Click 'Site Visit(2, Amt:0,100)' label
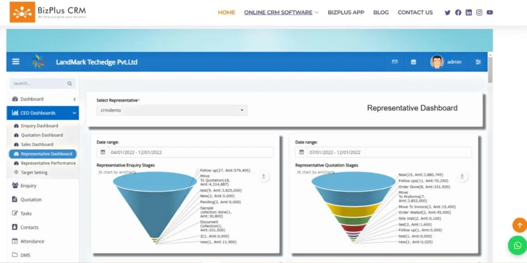 point(420,218)
